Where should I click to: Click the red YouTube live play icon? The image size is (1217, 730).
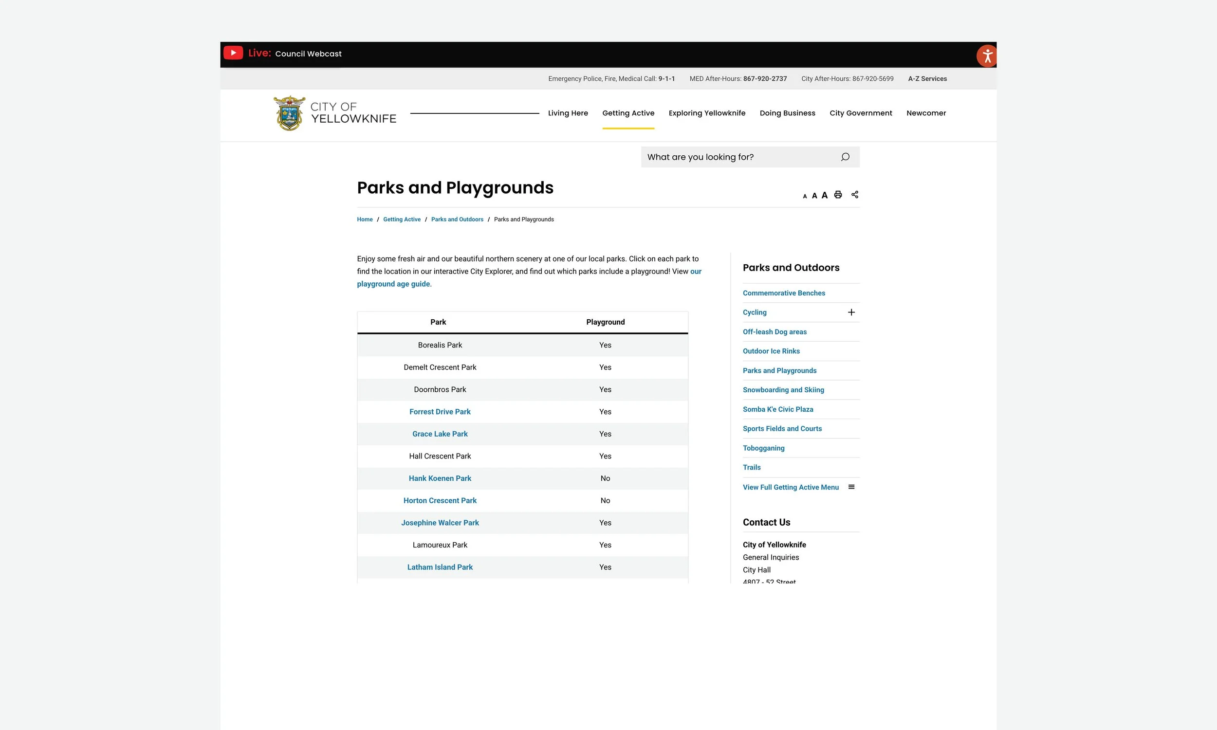click(233, 53)
